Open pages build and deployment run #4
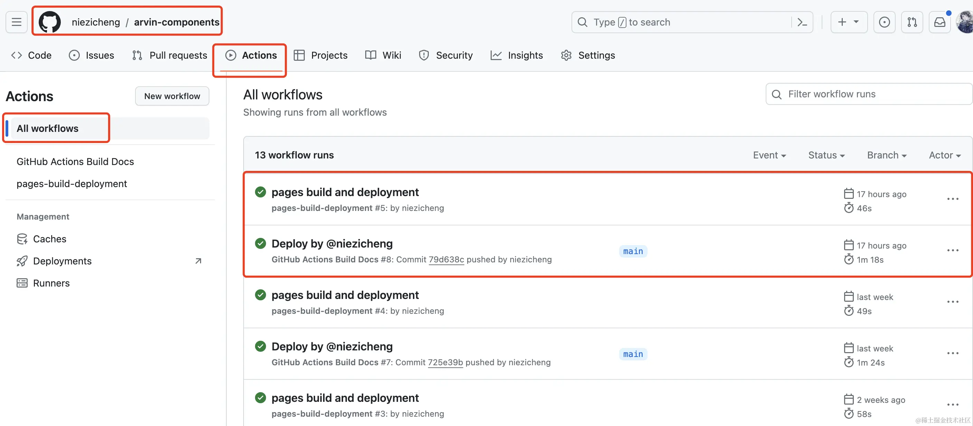This screenshot has height=426, width=973. 345,295
